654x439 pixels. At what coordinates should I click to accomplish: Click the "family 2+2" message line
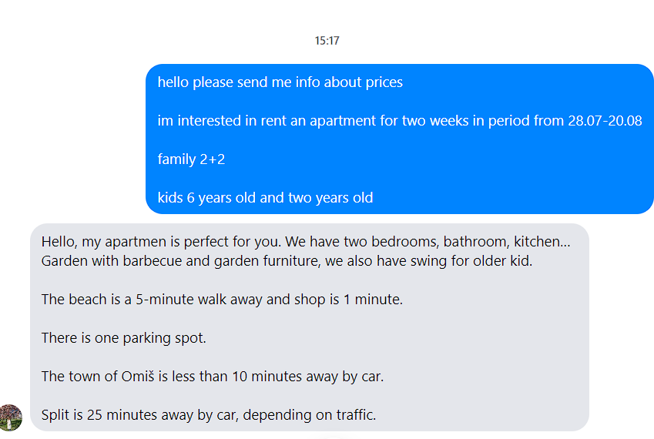(191, 159)
